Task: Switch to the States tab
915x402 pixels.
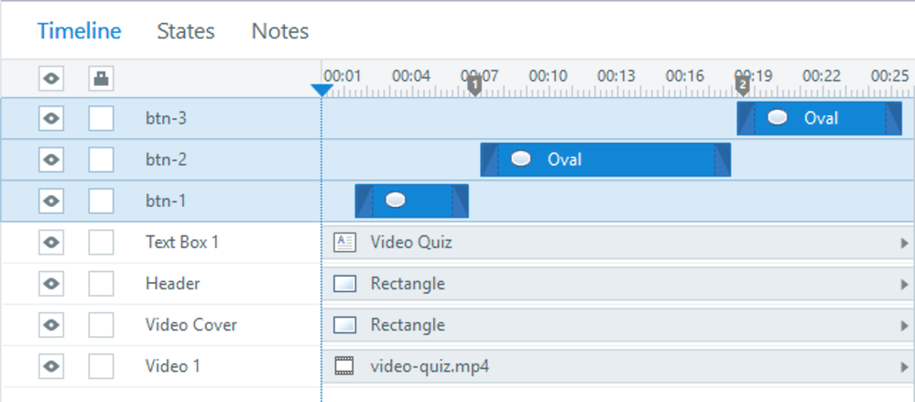Action: [x=186, y=31]
